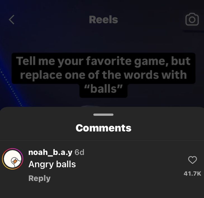
Task: Select the Angry balls comment text
Action: click(52, 164)
